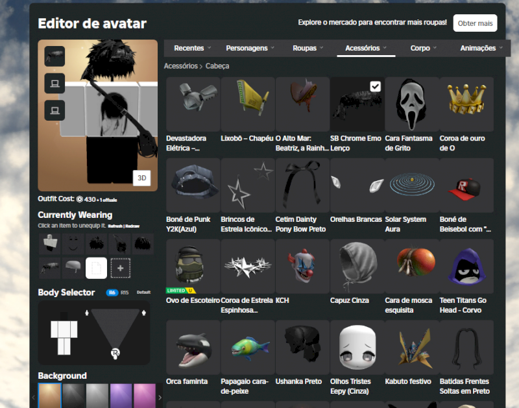Click the first computer preview icon on avatar

click(54, 83)
